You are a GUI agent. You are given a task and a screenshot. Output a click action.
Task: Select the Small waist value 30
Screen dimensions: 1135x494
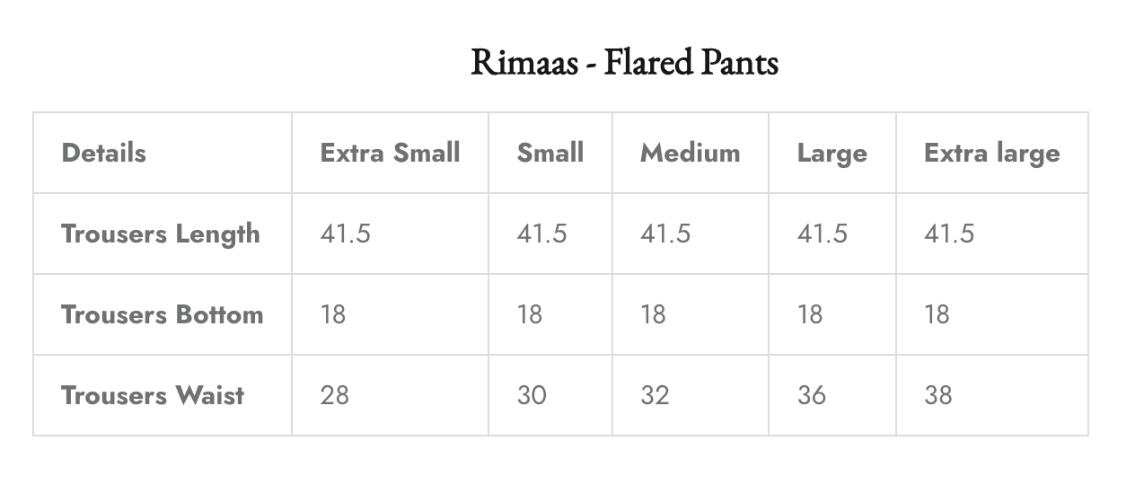pyautogui.click(x=532, y=395)
